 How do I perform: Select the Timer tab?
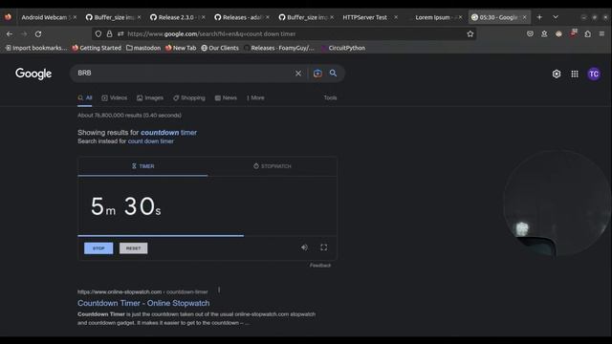point(142,166)
